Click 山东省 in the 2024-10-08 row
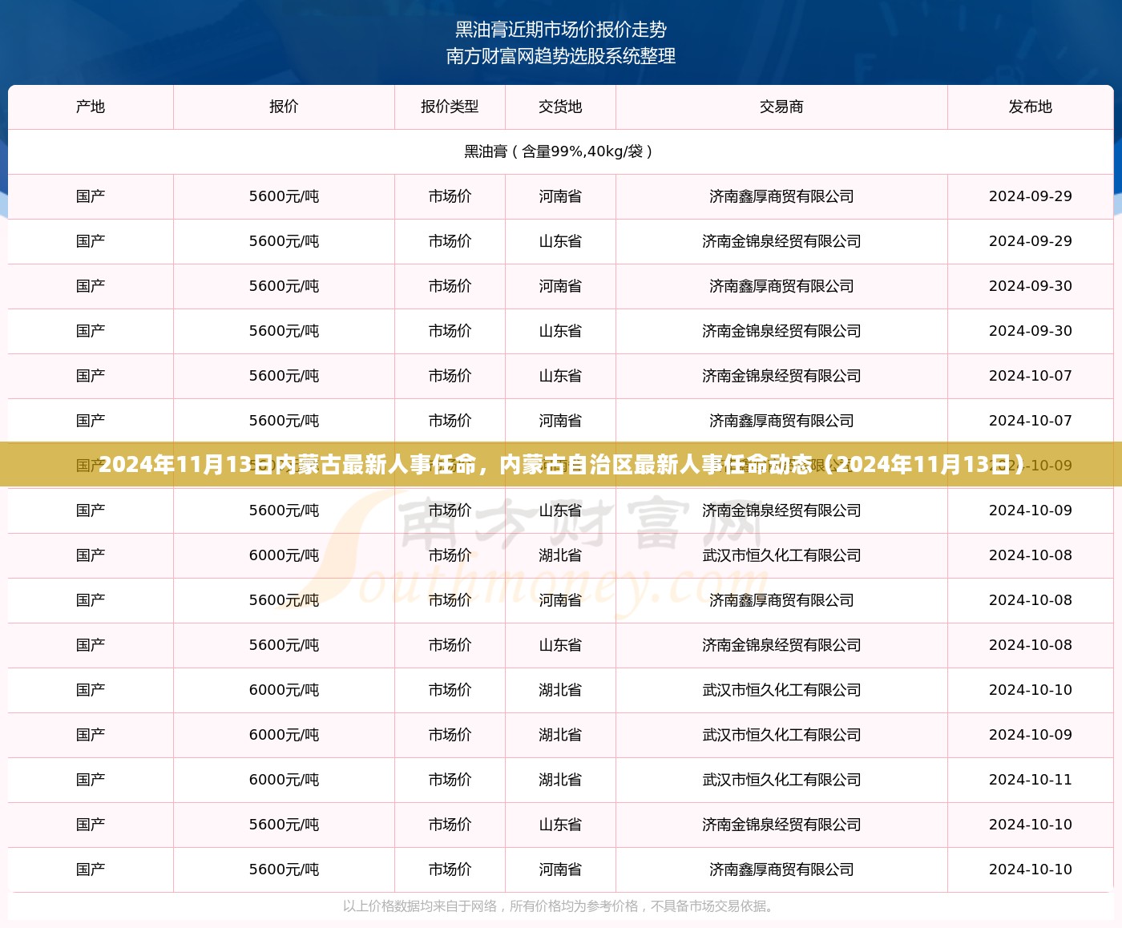 (x=560, y=645)
